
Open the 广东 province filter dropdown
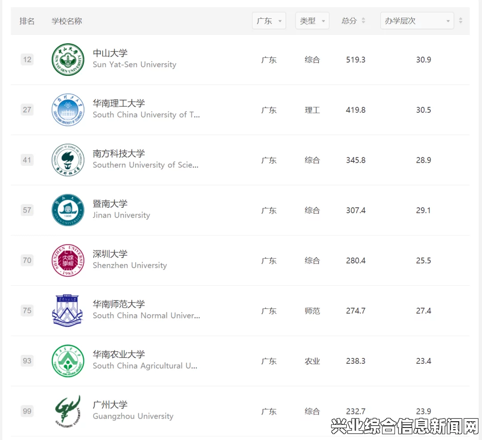click(x=269, y=21)
